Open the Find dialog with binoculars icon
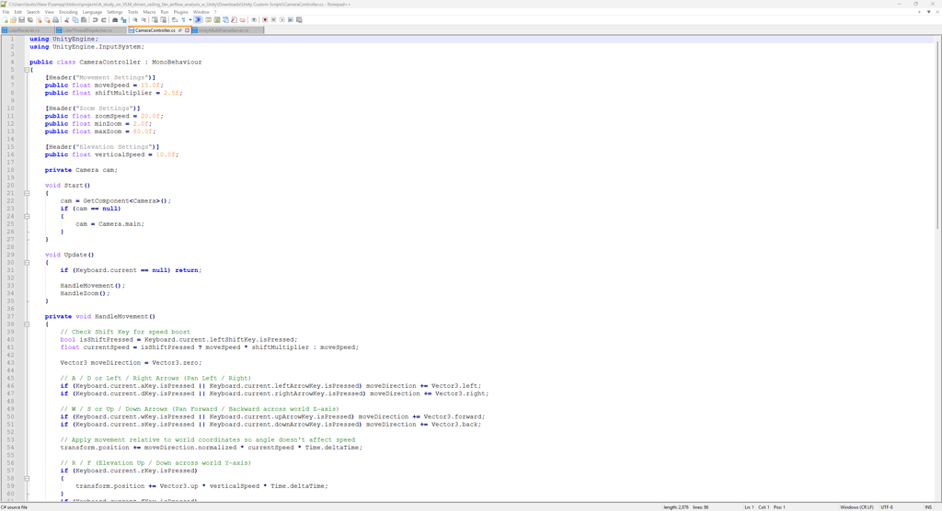The width and height of the screenshot is (942, 511). pyautogui.click(x=115, y=20)
